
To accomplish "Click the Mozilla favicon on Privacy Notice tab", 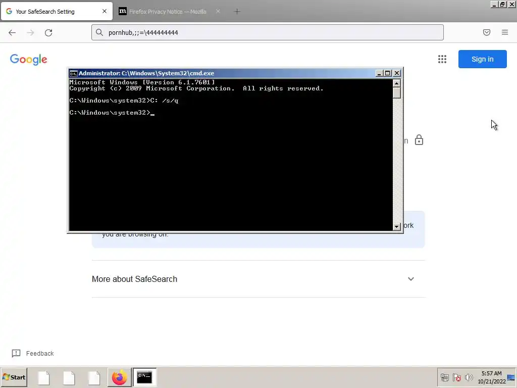I will pos(122,11).
